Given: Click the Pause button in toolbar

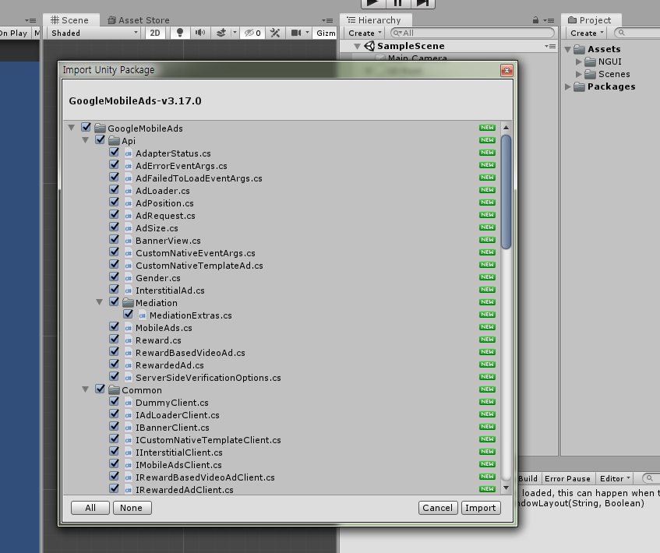Looking at the screenshot, I should click(397, 3).
